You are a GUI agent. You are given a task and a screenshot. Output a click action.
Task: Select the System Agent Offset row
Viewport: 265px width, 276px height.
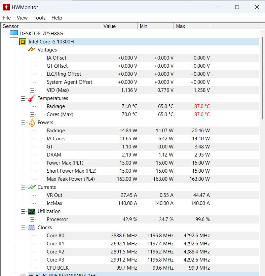(x=153, y=82)
